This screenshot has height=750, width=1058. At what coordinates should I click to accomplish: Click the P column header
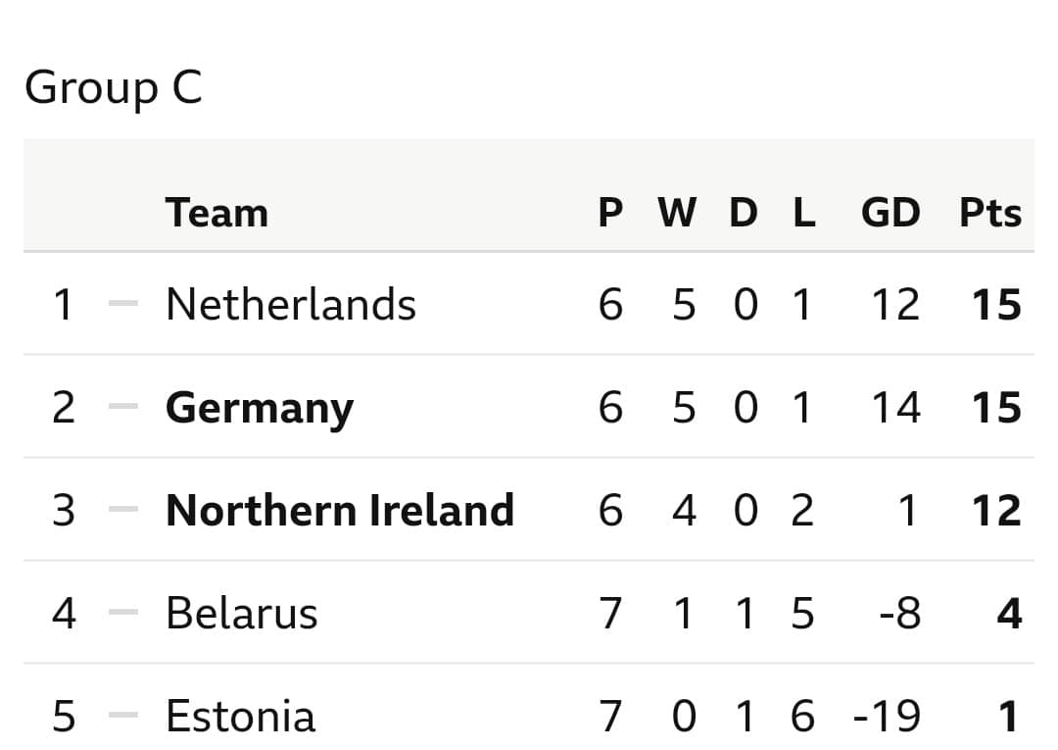[610, 214]
